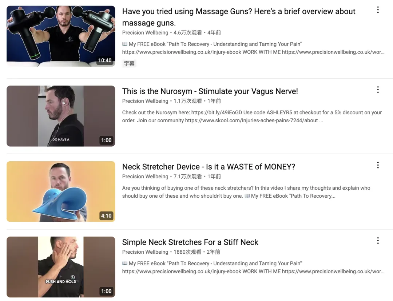
Task: Click the 字幕 subtitles badge
Action: pos(129,63)
